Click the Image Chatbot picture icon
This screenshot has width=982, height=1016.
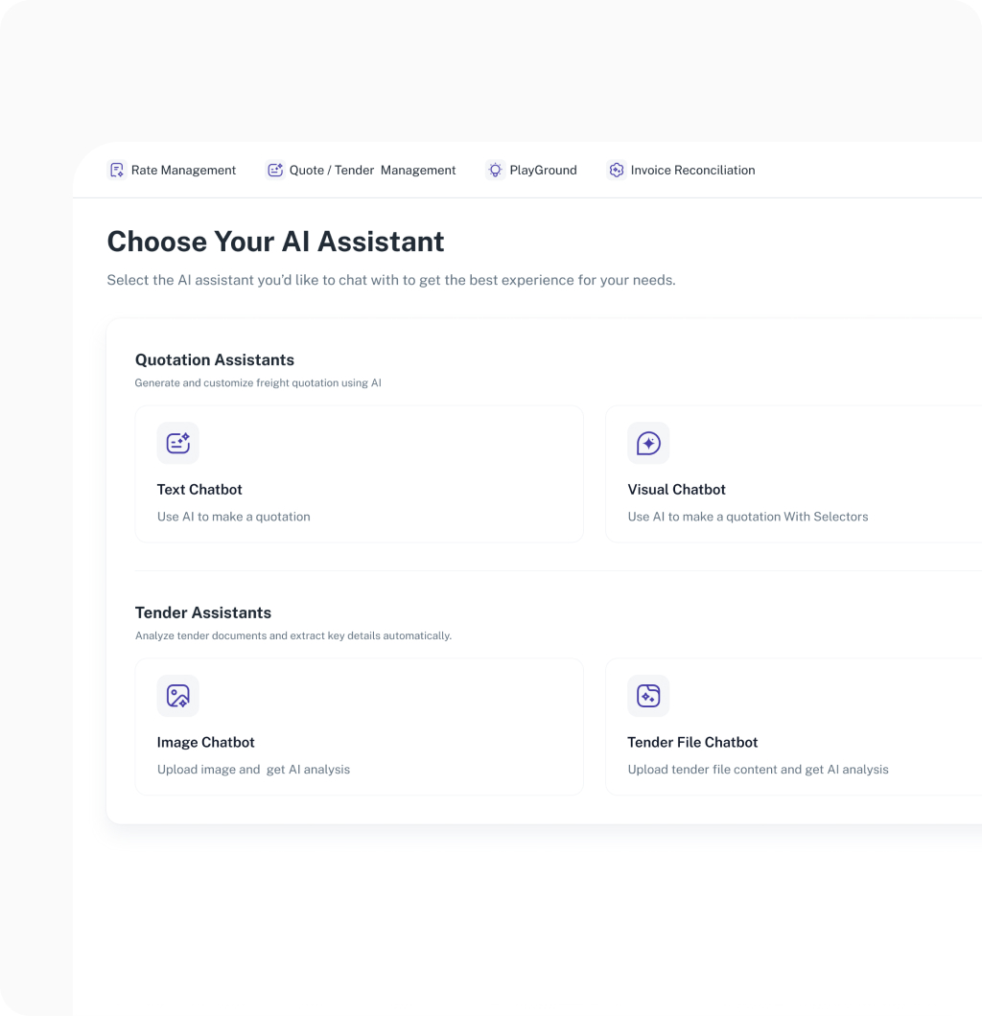coord(177,696)
